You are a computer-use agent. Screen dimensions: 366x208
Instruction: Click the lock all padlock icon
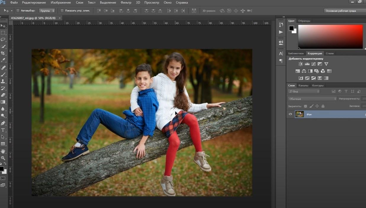tap(323, 106)
